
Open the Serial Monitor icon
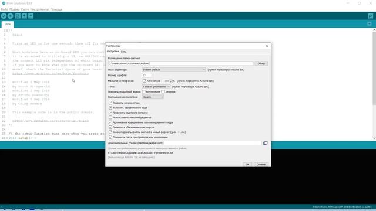371,16
